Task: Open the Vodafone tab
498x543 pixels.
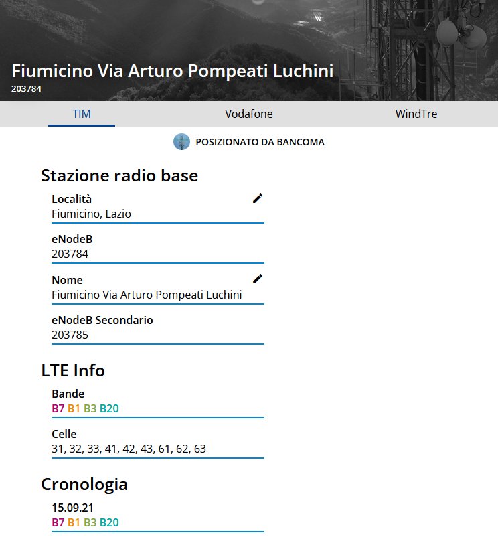Action: (248, 114)
